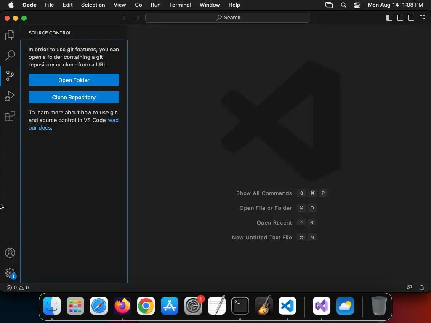This screenshot has height=323, width=431.
Task: Launch Firefox from the Dock
Action: [x=122, y=306]
